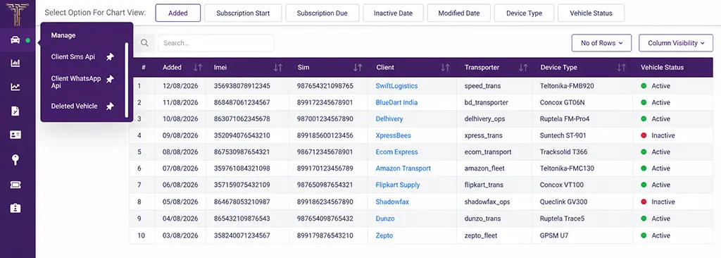
Task: Click the Vehicle Status column header
Action: [662, 67]
